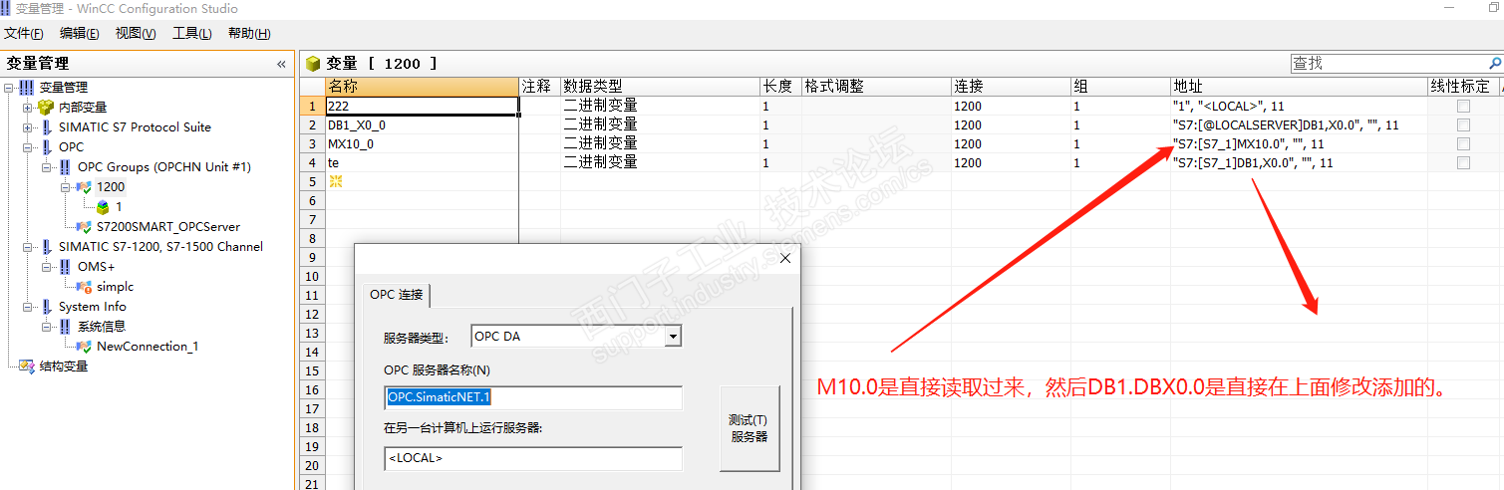
Task: Select the tag name cell DB1_X0_0
Action: (423, 124)
